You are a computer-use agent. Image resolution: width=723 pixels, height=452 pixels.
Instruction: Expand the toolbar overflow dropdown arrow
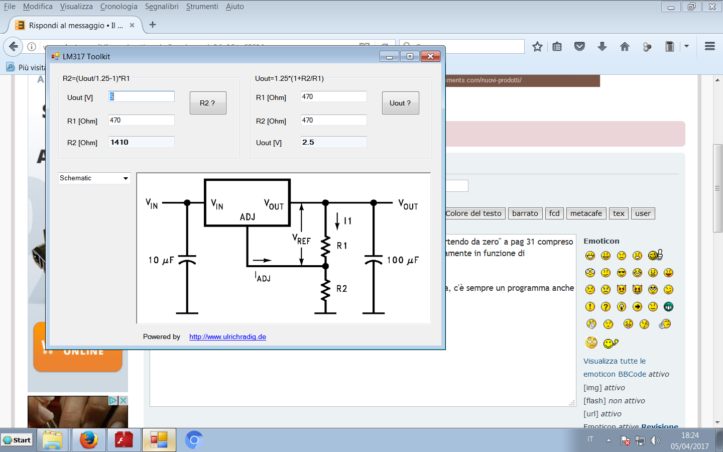pos(686,46)
